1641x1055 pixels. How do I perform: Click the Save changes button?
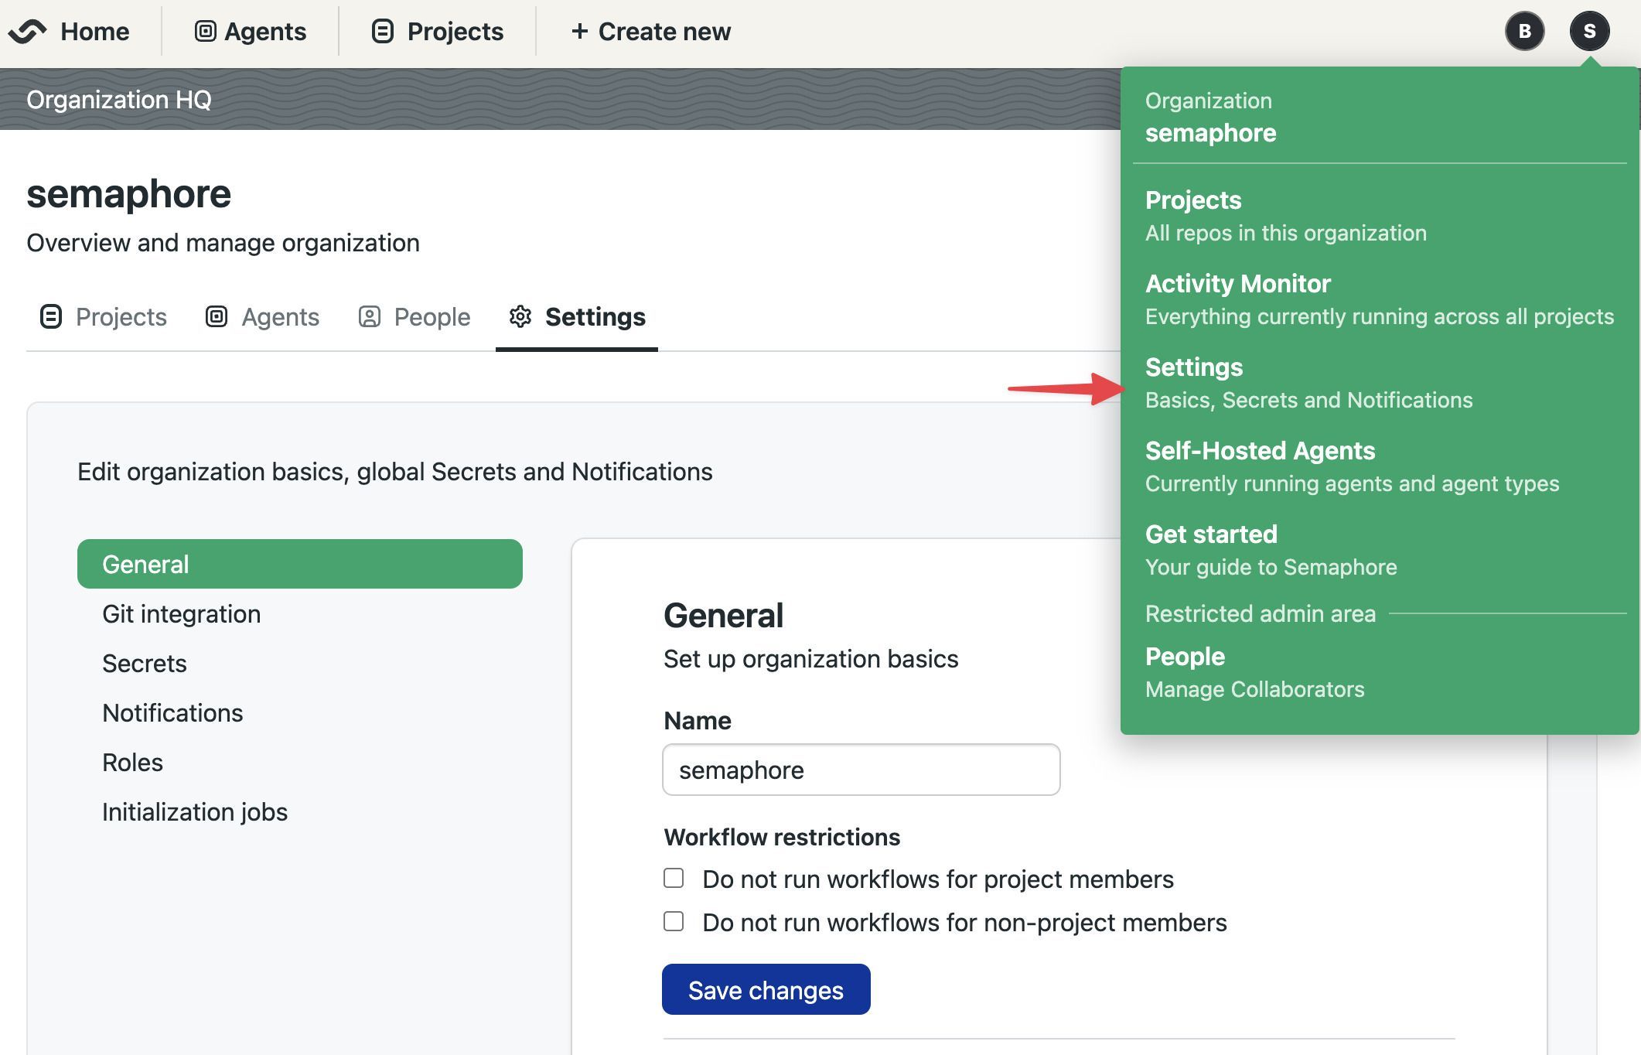click(766, 990)
